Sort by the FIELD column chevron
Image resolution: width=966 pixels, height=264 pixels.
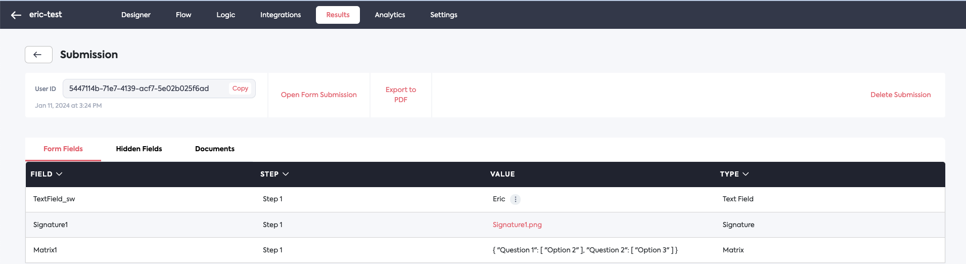(x=59, y=174)
